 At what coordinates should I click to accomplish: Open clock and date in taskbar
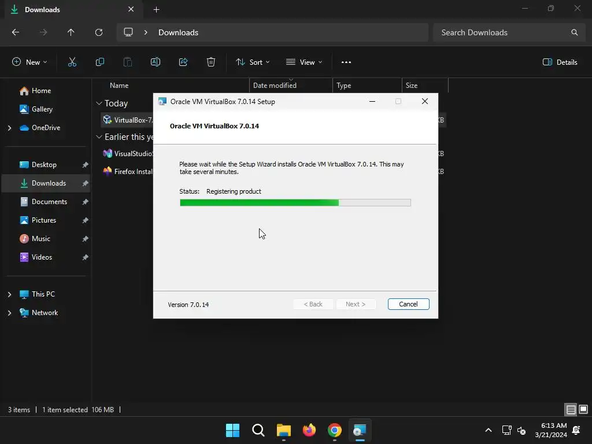[551, 430]
